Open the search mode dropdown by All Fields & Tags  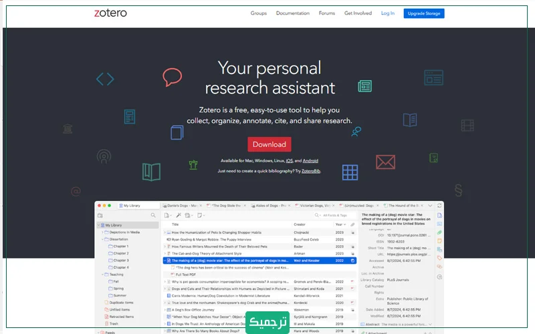pos(317,215)
